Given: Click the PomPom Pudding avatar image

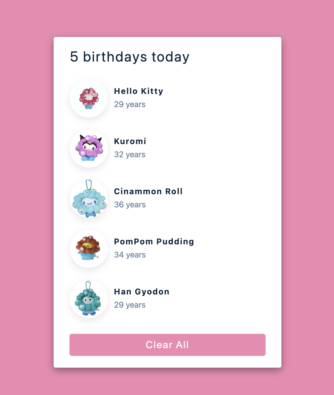Looking at the screenshot, I should pyautogui.click(x=89, y=249).
